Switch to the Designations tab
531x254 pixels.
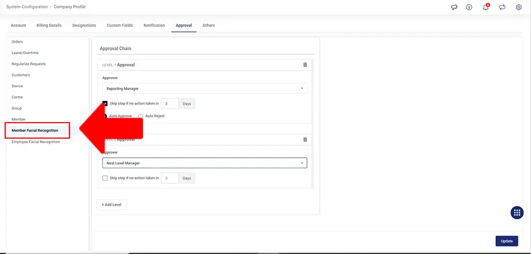tap(84, 25)
